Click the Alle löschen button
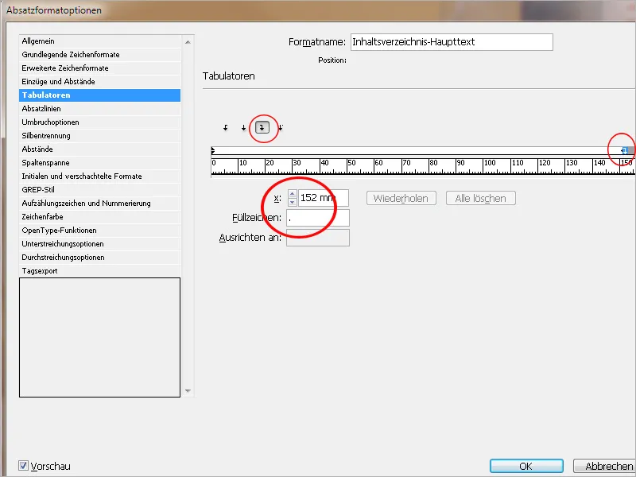The height and width of the screenshot is (477, 636). 481,198
